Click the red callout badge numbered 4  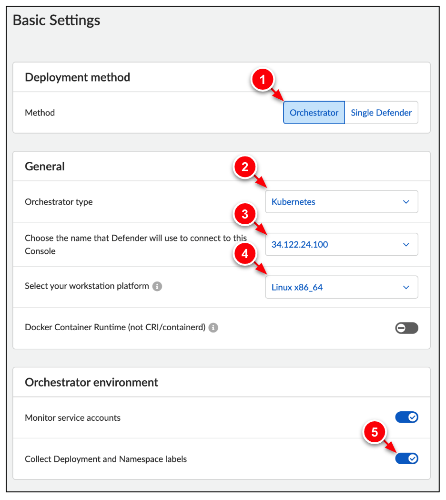point(244,254)
